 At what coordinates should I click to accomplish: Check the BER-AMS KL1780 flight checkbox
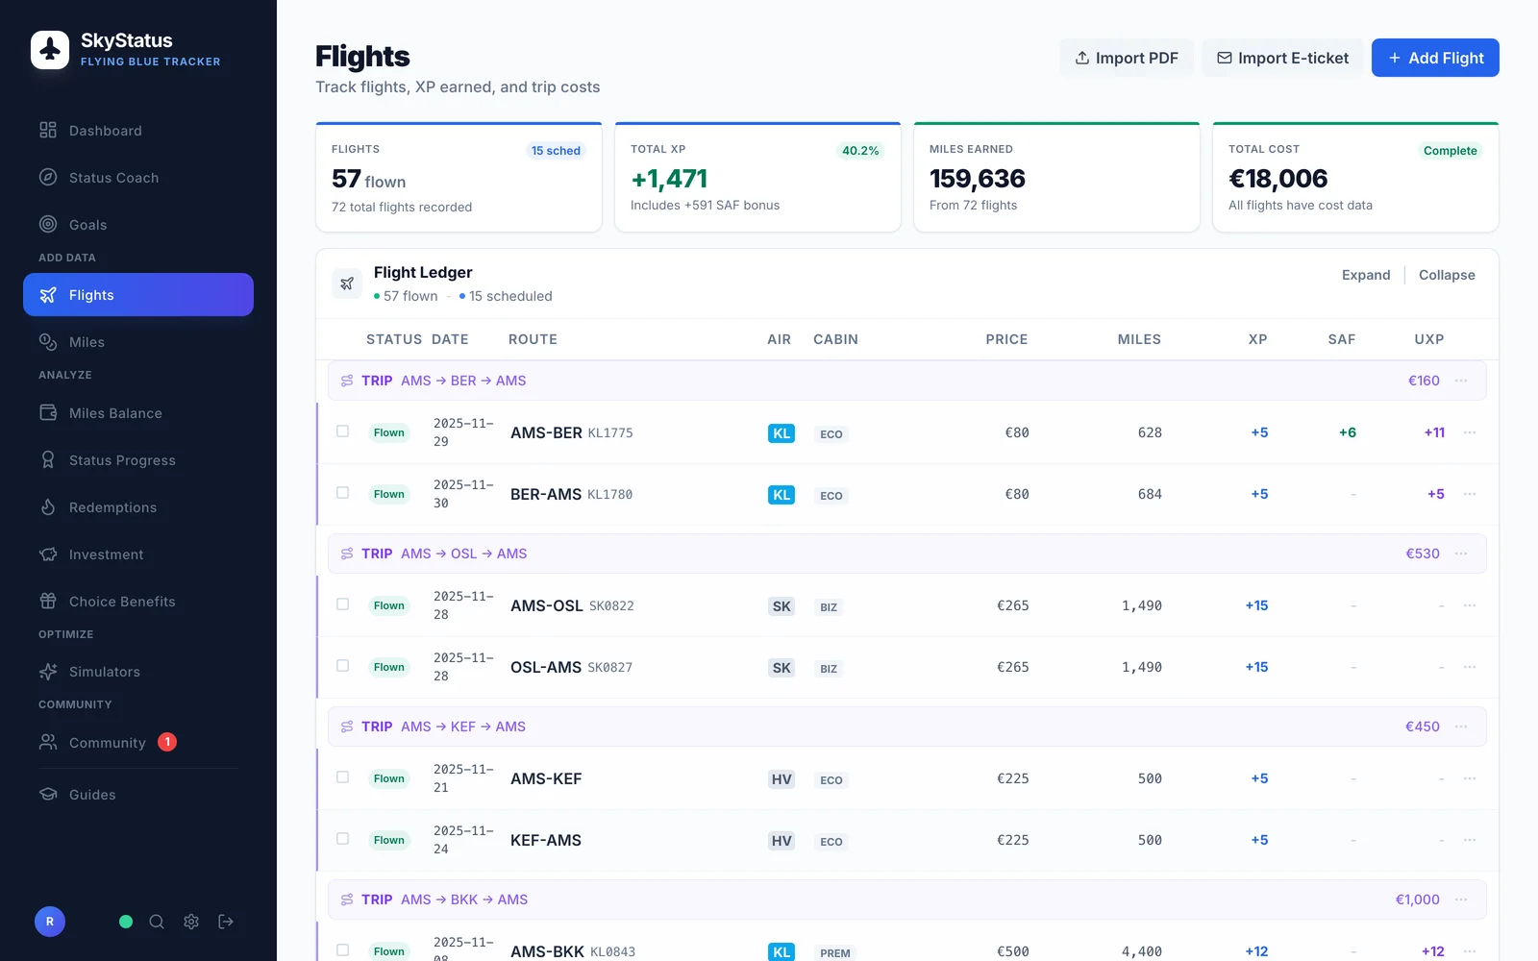[x=342, y=493]
